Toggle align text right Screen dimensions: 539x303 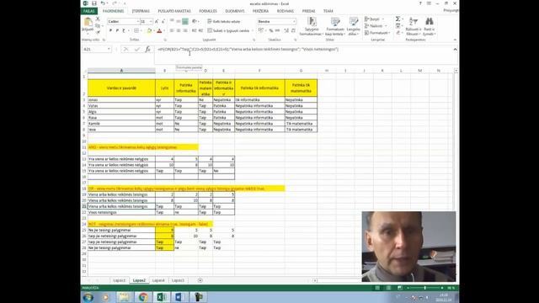[185, 30]
